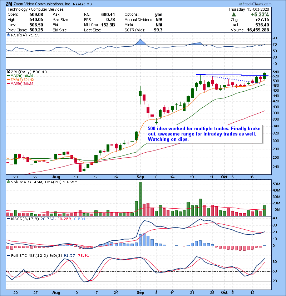Click the Annual Dividend N/A value

[159, 20]
